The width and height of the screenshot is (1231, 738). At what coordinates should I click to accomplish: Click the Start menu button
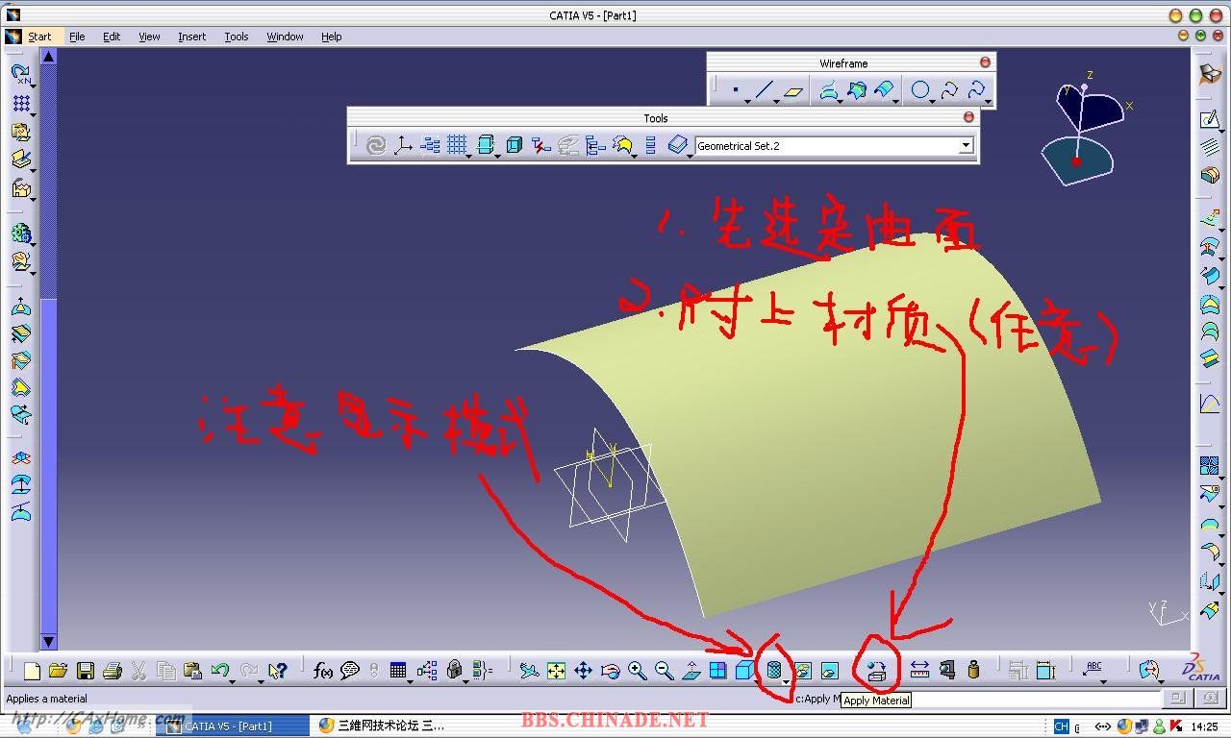click(38, 37)
